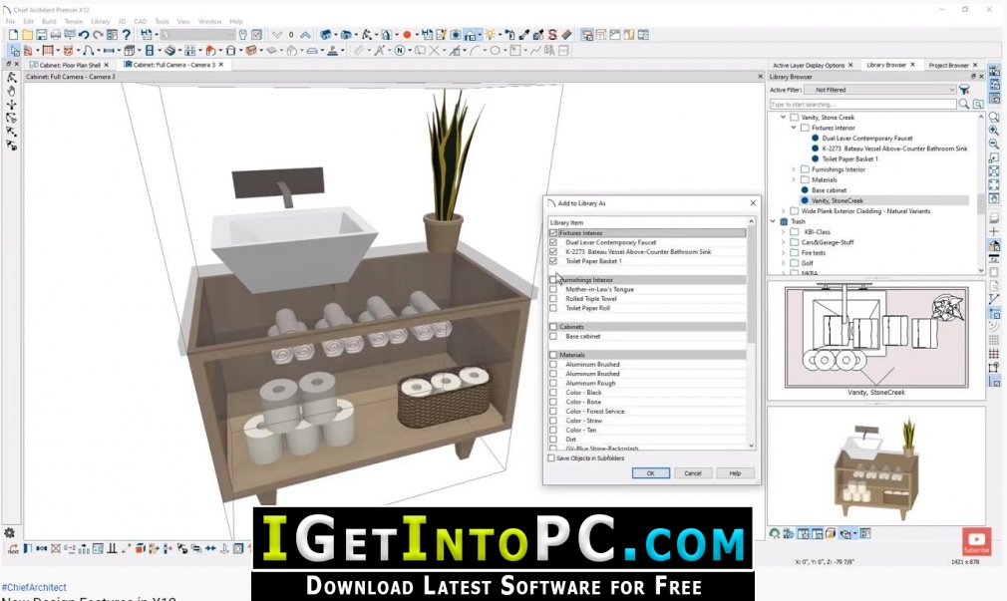Check the Base cabinet checkbox
1007x601 pixels.
click(x=553, y=337)
